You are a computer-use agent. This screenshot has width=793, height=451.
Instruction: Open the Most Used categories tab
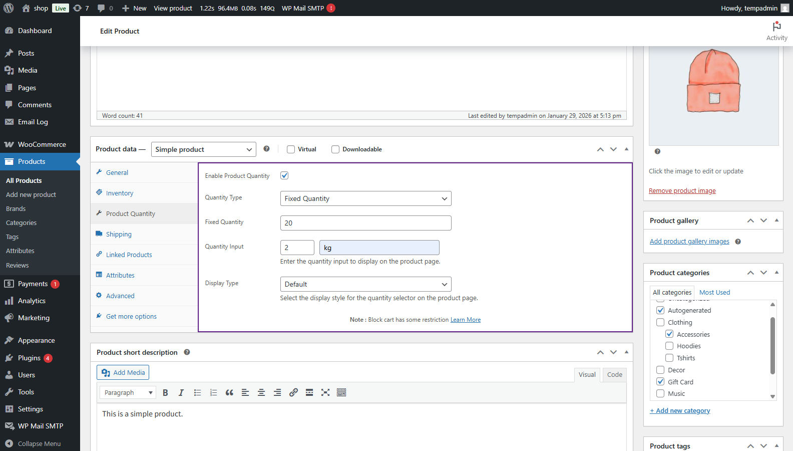click(714, 292)
